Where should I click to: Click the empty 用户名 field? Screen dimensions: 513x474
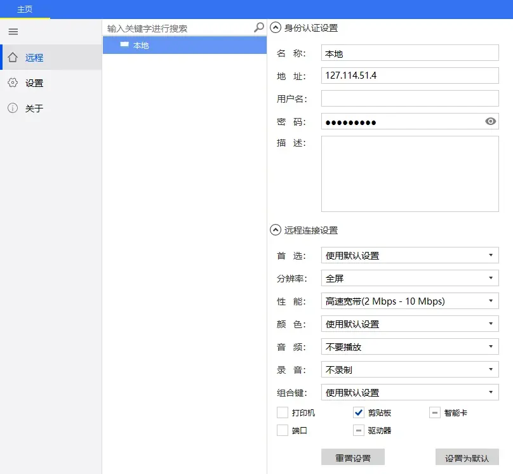click(x=410, y=98)
